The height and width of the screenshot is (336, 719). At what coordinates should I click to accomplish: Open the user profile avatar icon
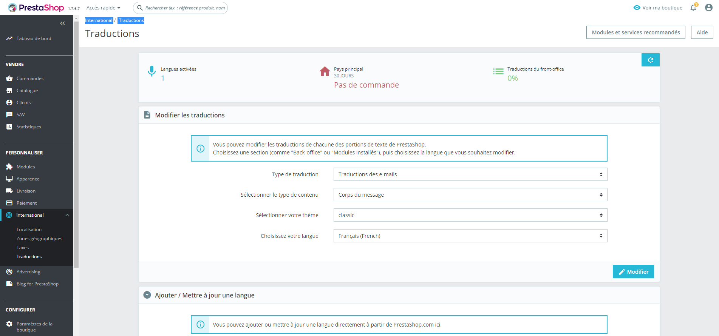click(709, 8)
